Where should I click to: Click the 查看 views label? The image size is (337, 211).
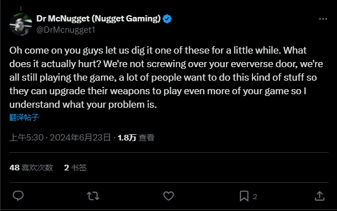(x=147, y=138)
